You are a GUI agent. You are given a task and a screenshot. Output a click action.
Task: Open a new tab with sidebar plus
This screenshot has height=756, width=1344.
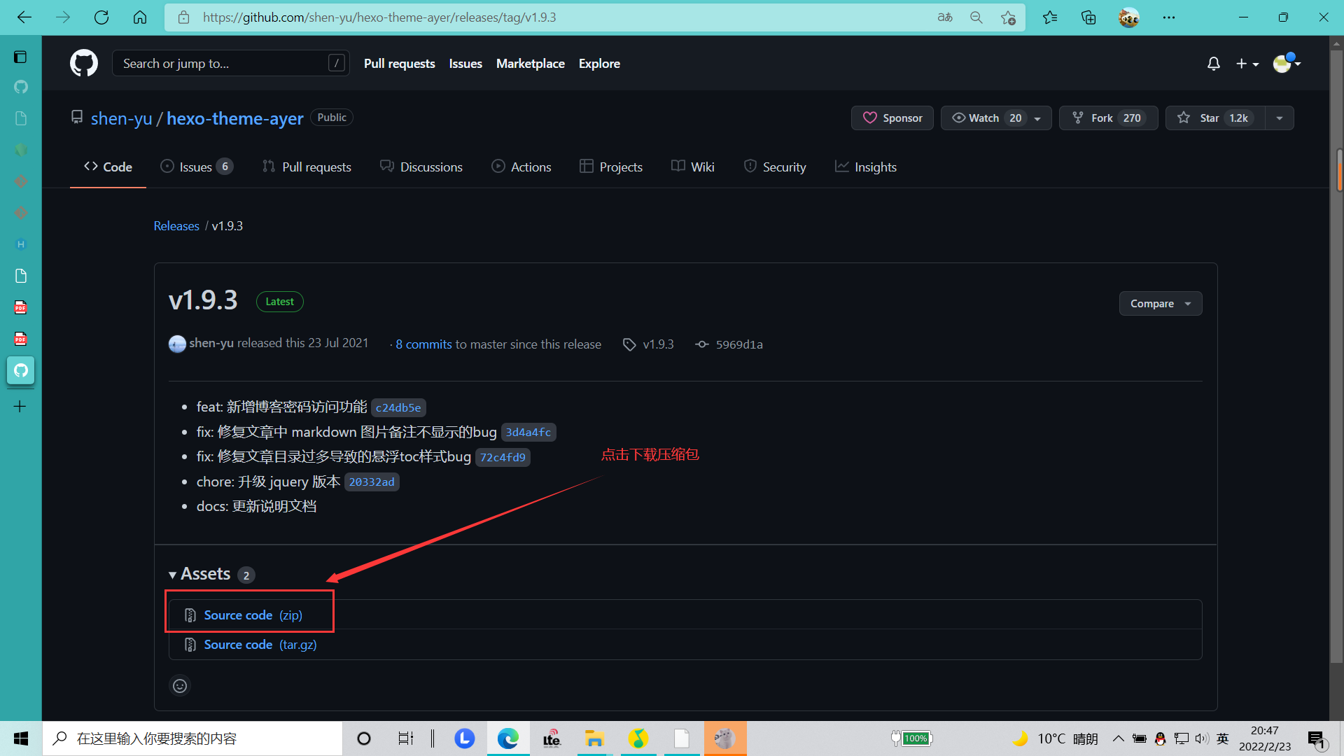(x=20, y=406)
